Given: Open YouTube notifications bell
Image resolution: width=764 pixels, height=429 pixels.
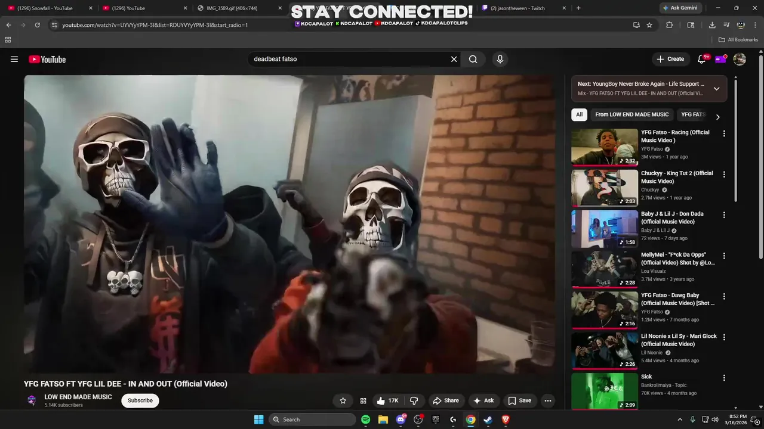Looking at the screenshot, I should tap(702, 59).
